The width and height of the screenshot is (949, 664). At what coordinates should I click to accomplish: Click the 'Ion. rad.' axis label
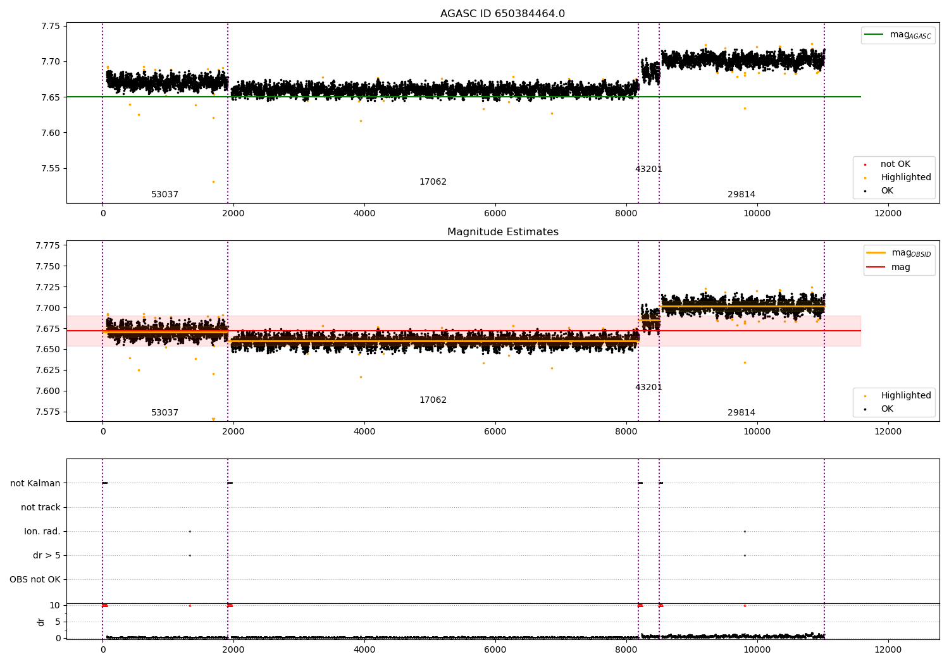[x=42, y=532]
